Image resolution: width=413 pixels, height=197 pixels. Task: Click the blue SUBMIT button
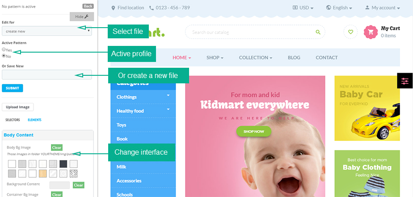click(x=13, y=88)
